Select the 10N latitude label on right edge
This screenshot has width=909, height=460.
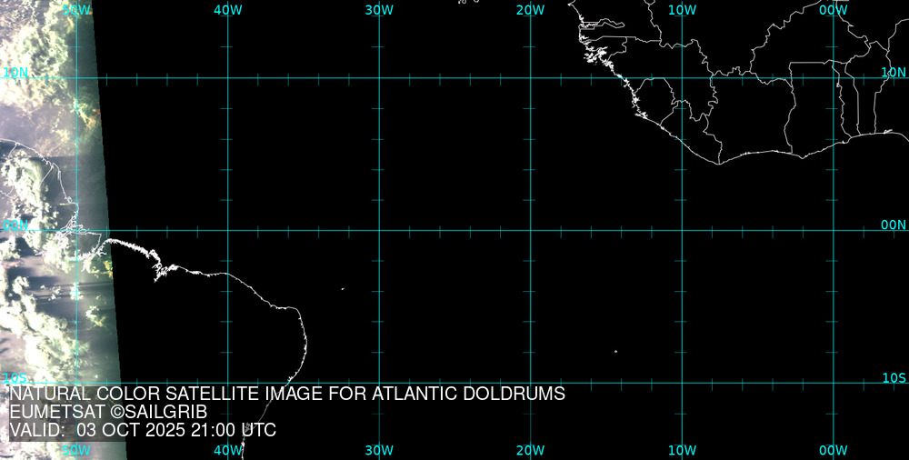click(894, 72)
